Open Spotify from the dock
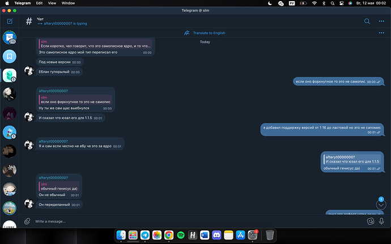 click(181, 235)
